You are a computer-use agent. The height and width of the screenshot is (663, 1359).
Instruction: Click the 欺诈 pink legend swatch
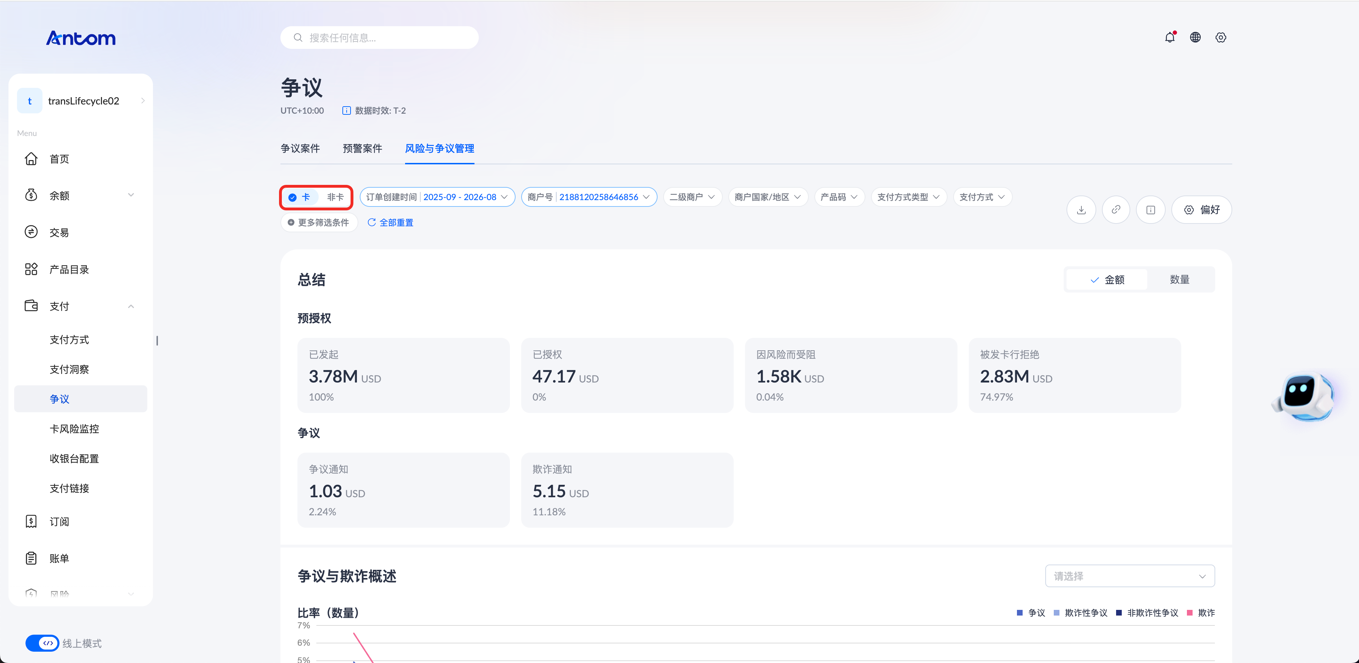pyautogui.click(x=1190, y=613)
